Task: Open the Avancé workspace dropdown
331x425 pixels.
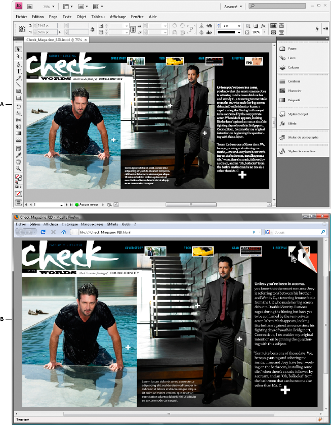Action: click(x=233, y=6)
